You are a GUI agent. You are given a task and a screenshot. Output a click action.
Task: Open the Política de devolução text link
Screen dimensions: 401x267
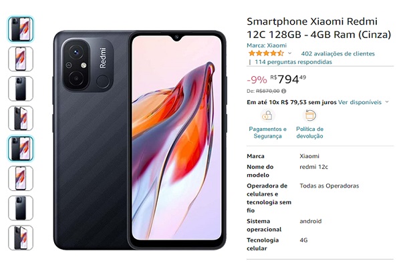click(x=309, y=132)
